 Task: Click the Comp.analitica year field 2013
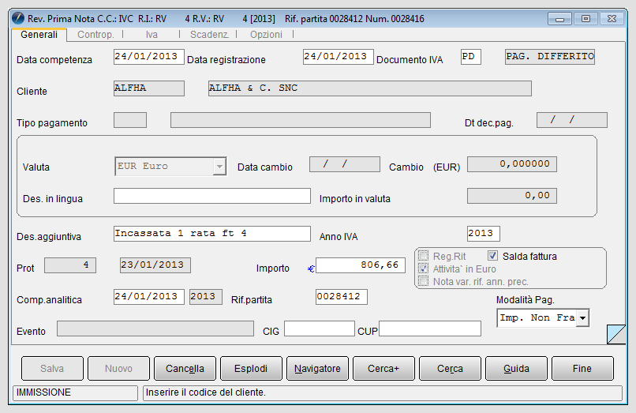(x=206, y=297)
